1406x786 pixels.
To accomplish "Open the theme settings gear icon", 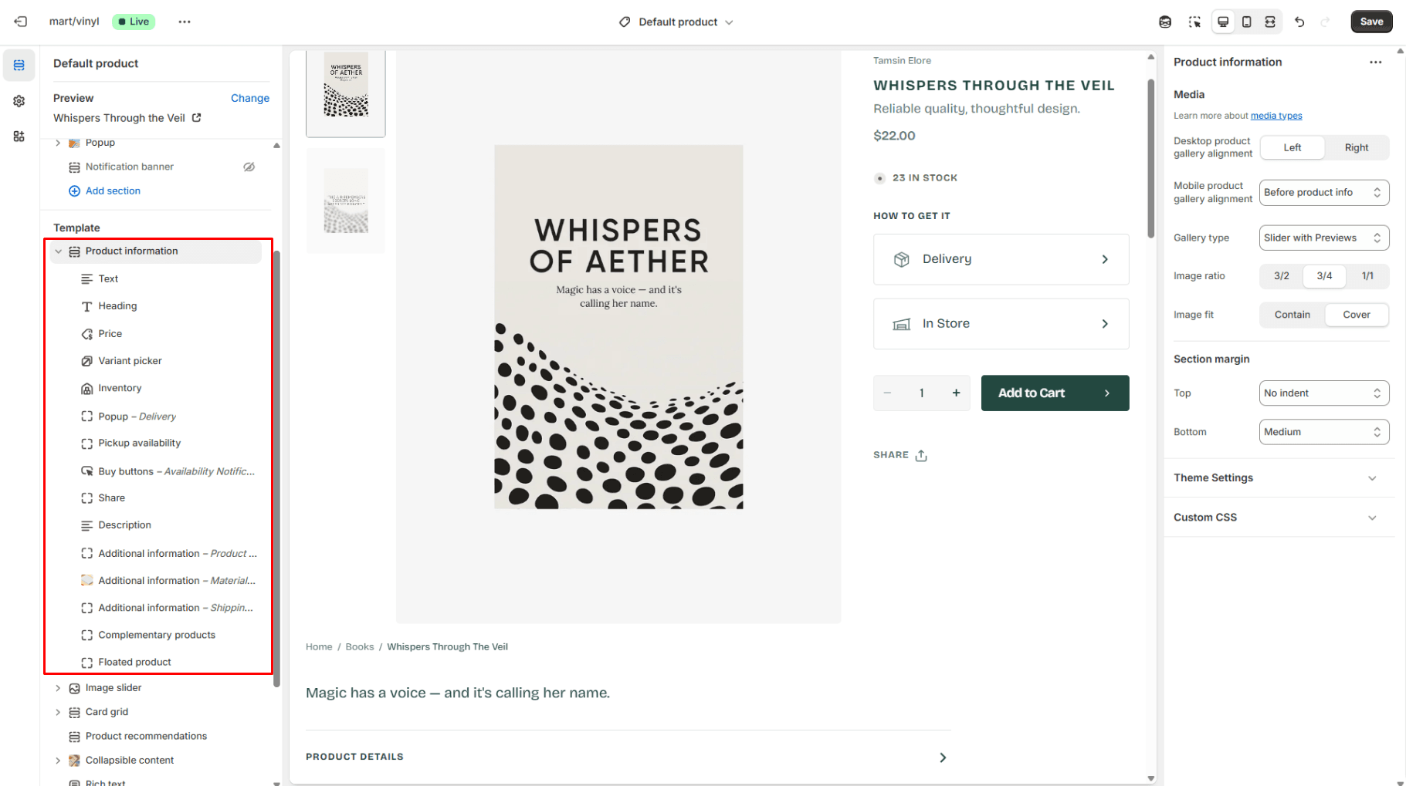I will pyautogui.click(x=19, y=101).
